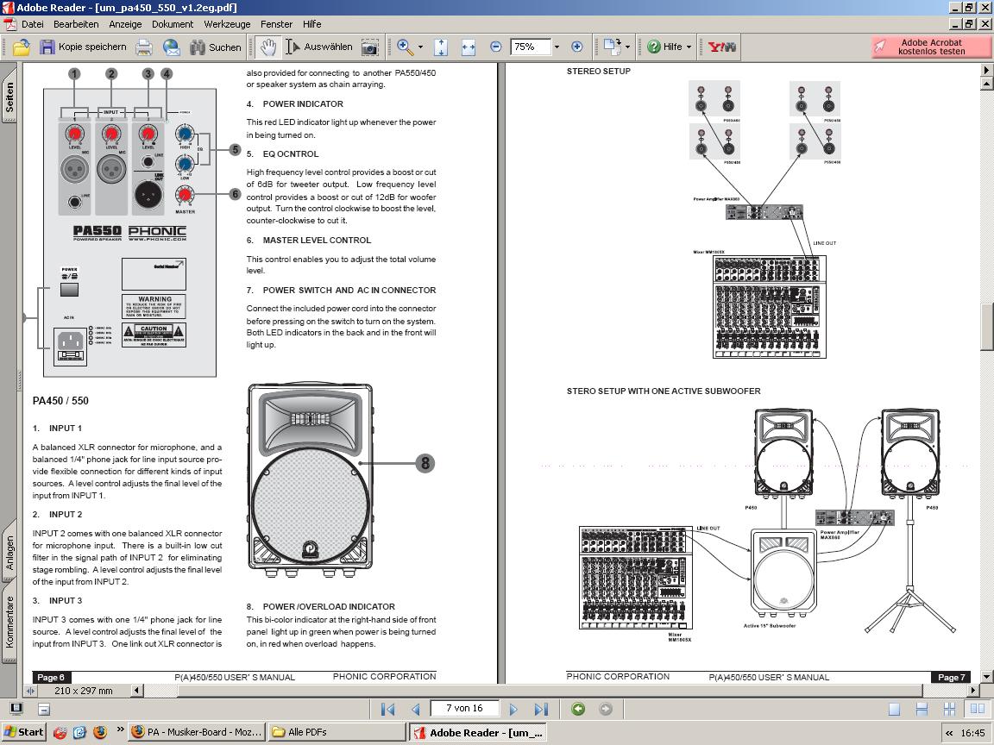Select the Hand tool
This screenshot has height=745, width=994.
[x=268, y=47]
